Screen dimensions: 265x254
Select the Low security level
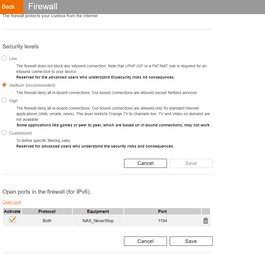click(x=4, y=58)
